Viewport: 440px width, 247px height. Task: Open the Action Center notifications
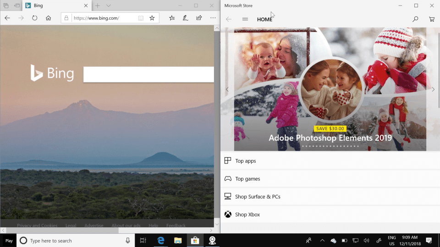pos(429,241)
